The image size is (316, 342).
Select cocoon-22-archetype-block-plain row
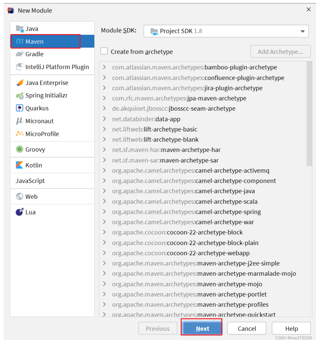[203, 243]
